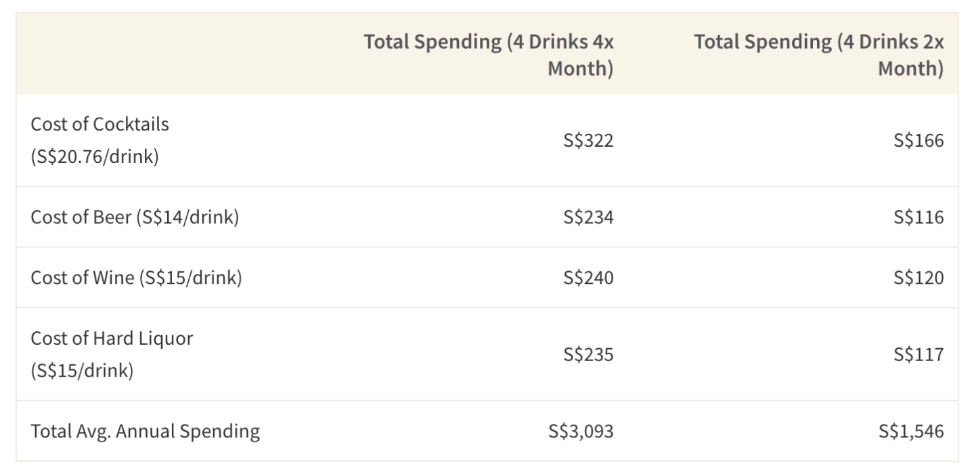The height and width of the screenshot is (476, 974).
Task: Click the S$166 cocktails spending value
Action: 918,140
